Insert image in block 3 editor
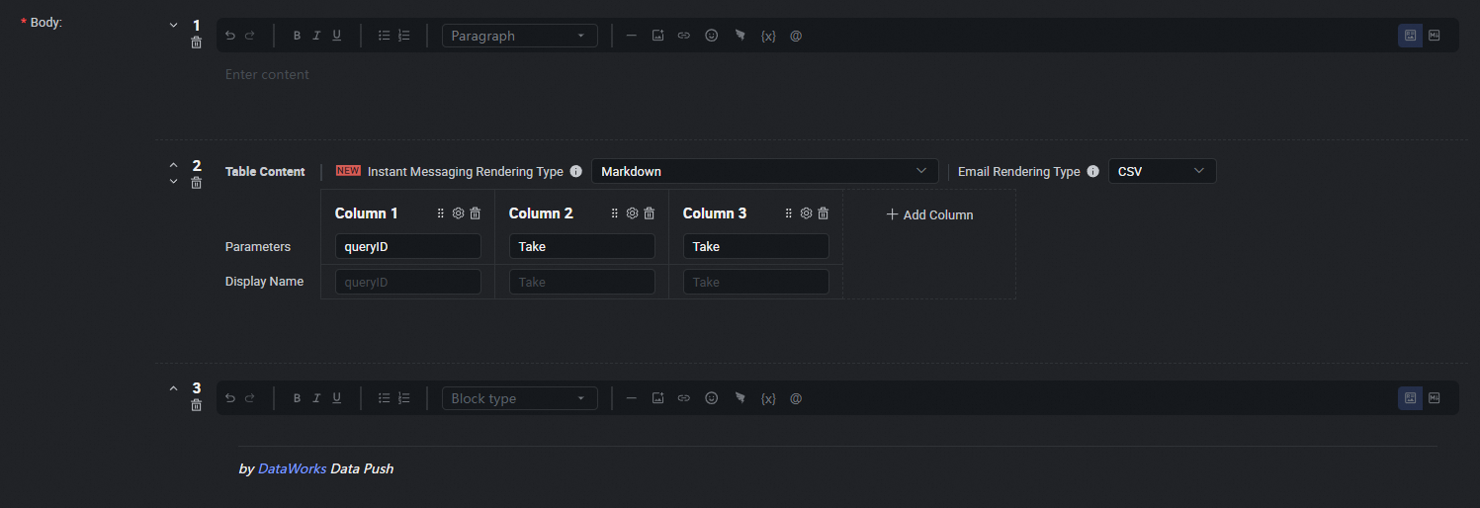This screenshot has width=1480, height=508. point(657,398)
